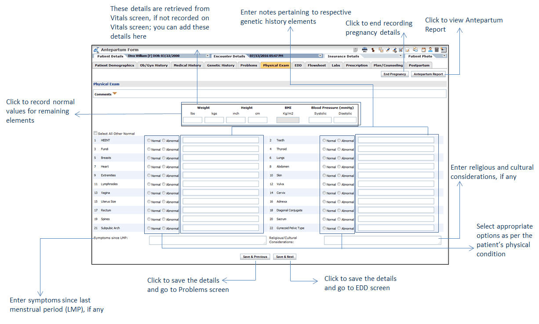
Task: Select Normal radio for HEENT
Action: 149,140
